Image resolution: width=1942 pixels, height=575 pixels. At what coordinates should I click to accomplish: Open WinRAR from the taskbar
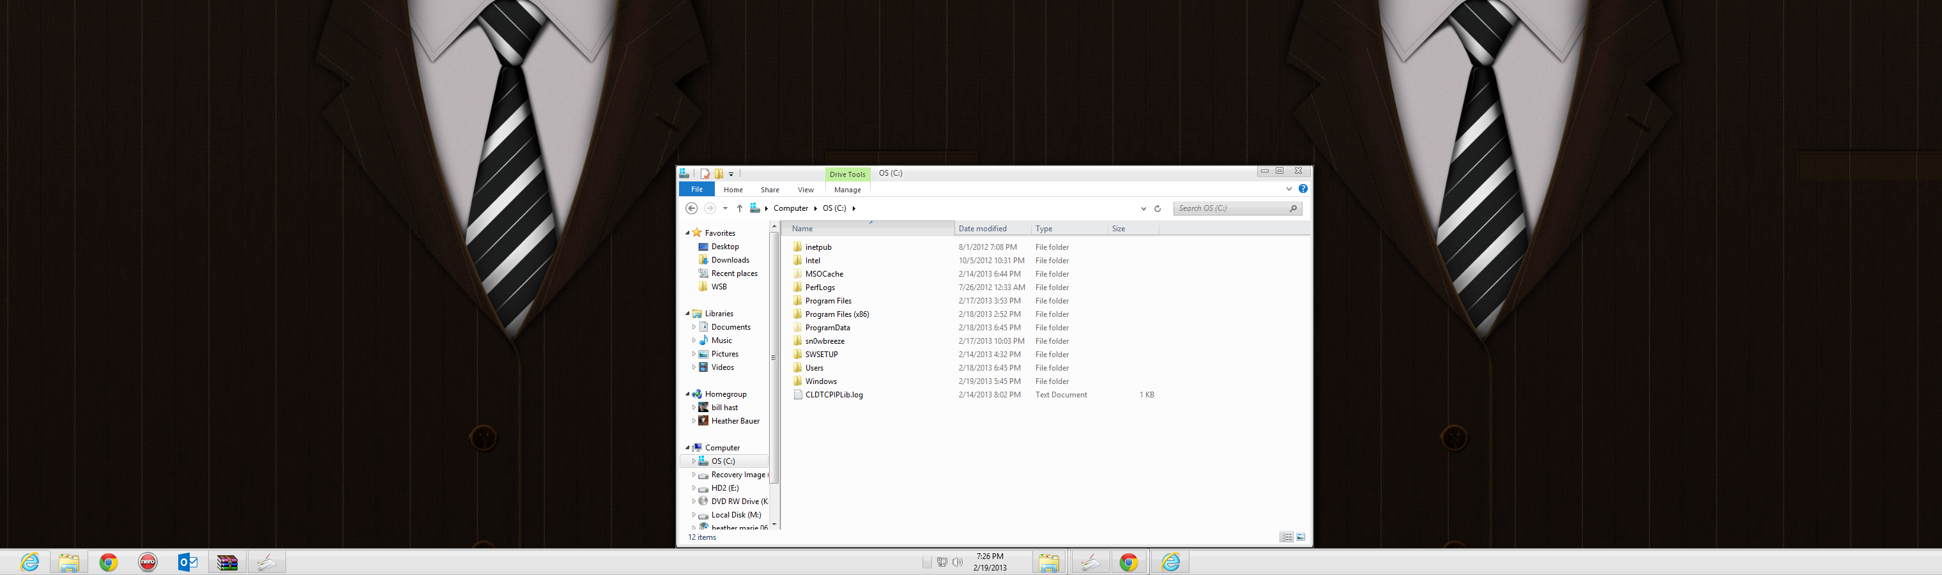pyautogui.click(x=227, y=562)
